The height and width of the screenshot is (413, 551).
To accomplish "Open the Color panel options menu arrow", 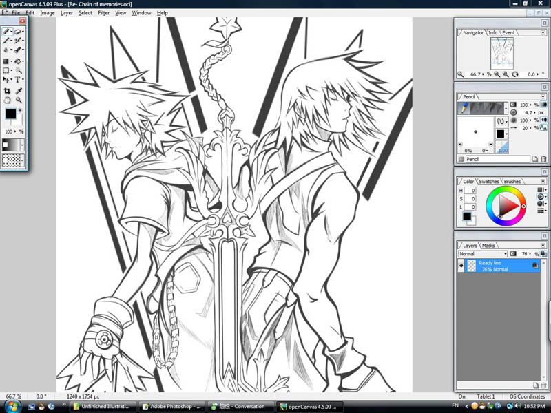I will point(543,182).
